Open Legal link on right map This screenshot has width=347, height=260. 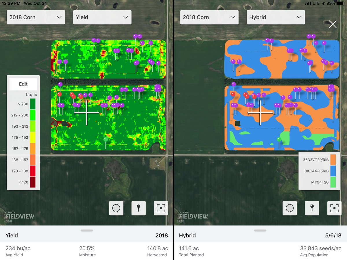181,221
